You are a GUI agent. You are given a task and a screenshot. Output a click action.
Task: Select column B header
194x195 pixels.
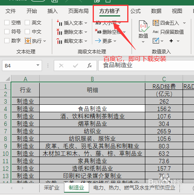pos(92,79)
